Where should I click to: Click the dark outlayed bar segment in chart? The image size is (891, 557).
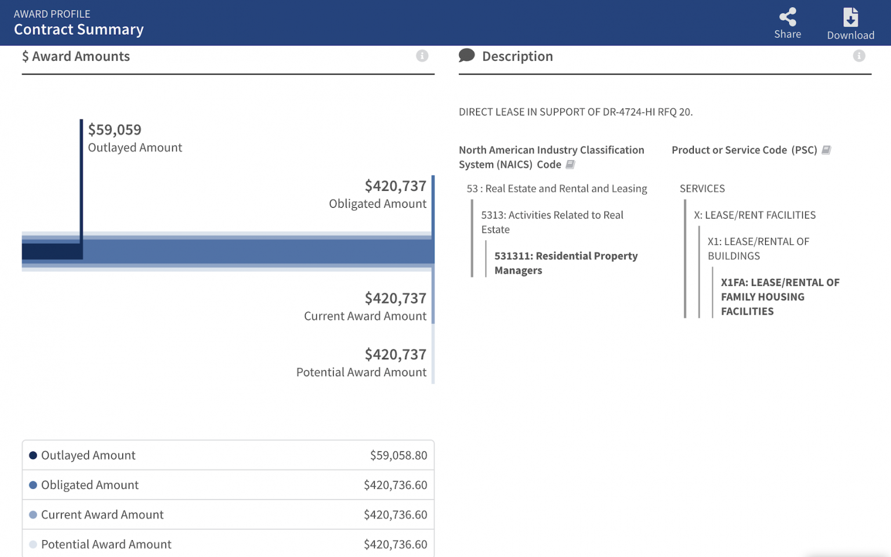click(51, 251)
